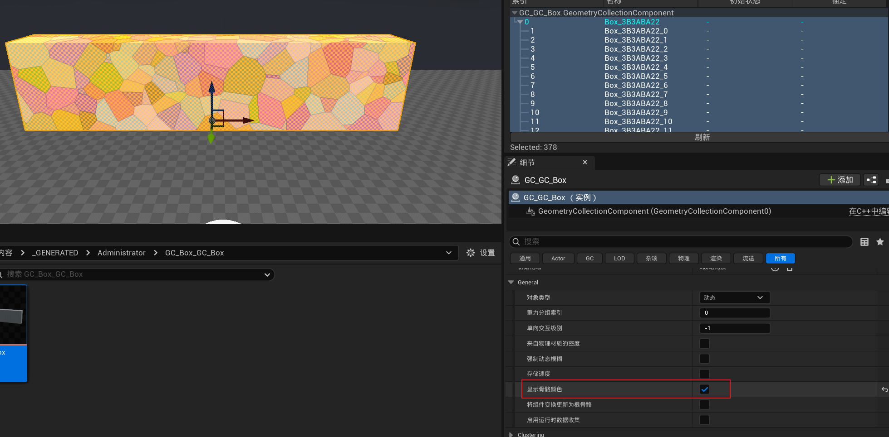Open the 对象类型 dropdown showing 动态
Screen dimensions: 889x437
pyautogui.click(x=734, y=298)
